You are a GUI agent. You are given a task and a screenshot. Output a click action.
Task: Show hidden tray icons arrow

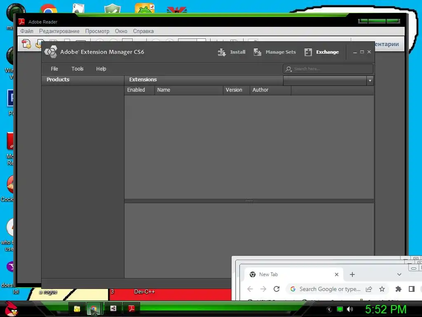click(x=329, y=310)
